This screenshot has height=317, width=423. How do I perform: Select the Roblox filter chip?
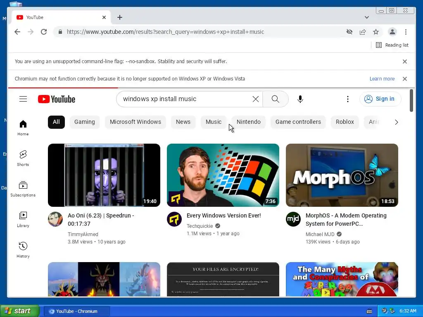click(x=345, y=122)
